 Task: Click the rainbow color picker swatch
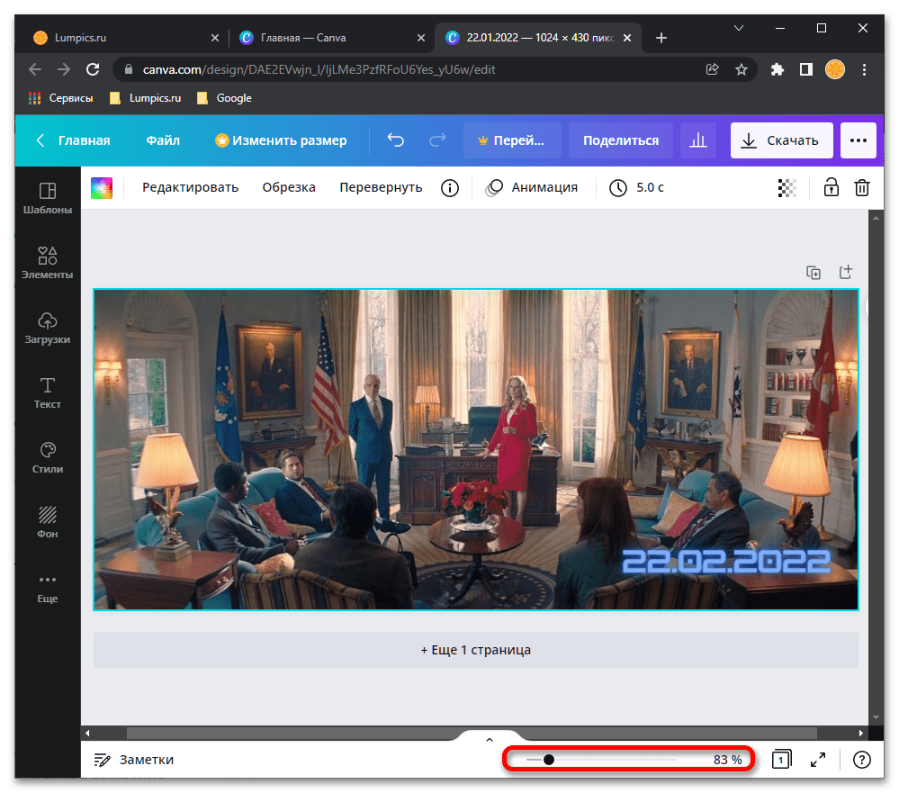point(102,187)
